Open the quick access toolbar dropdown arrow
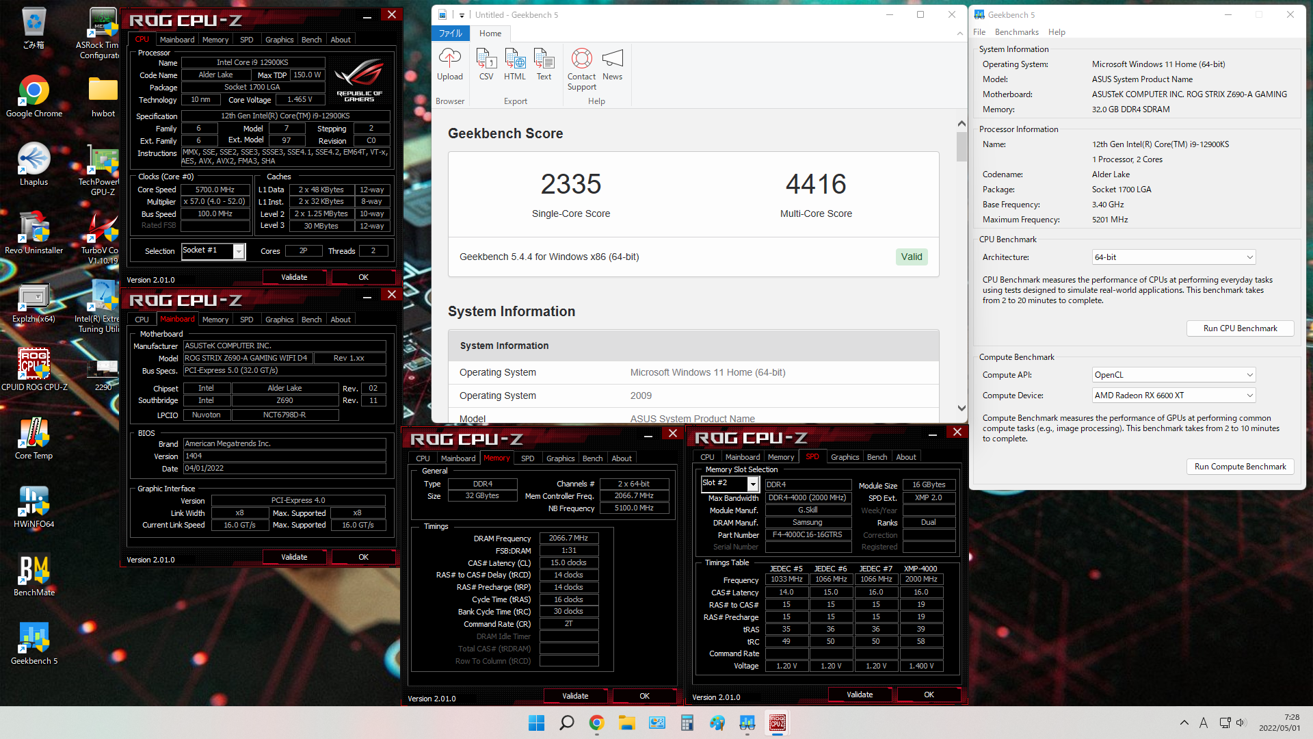Viewport: 1313px width, 739px height. pyautogui.click(x=462, y=15)
